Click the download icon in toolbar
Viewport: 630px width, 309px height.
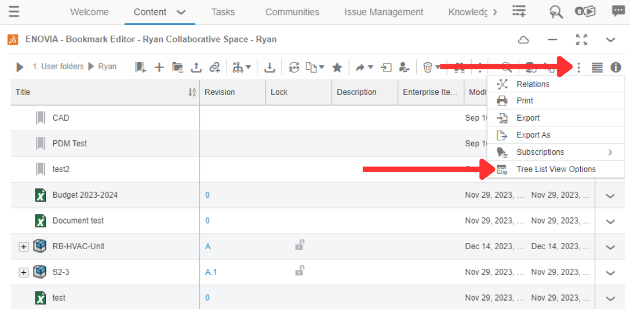[270, 67]
